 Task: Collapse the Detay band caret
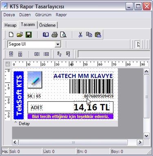16,123
